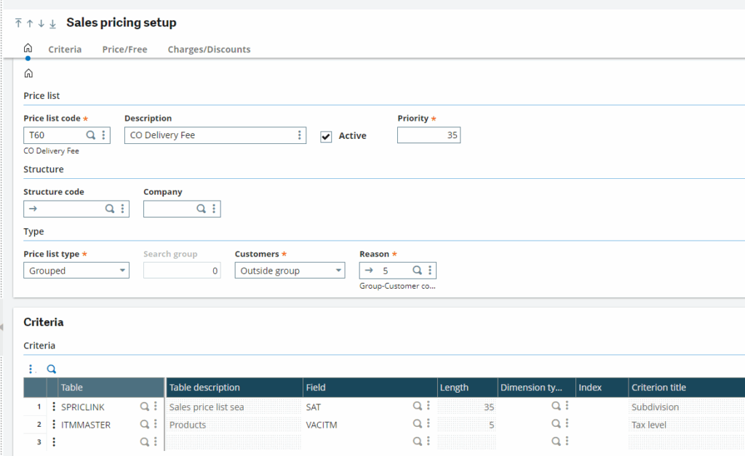745x456 pixels.
Task: Sort by Criterion title column header
Action: click(658, 388)
